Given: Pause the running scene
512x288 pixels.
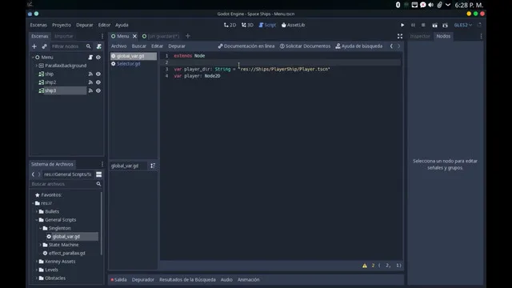Looking at the screenshot, I should [x=413, y=25].
